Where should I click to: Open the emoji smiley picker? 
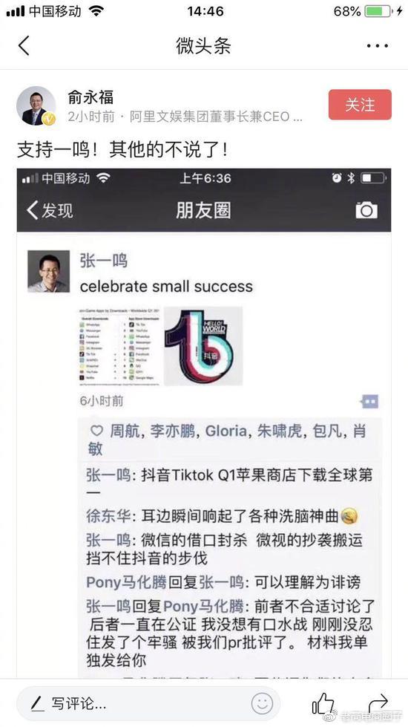pos(262,704)
